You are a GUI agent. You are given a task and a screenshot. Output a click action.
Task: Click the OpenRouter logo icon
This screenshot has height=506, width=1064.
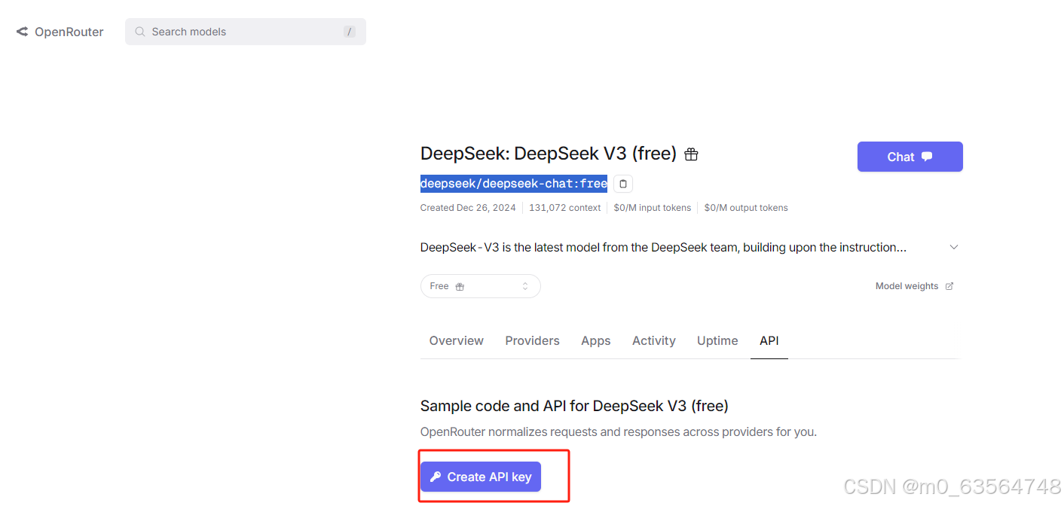[x=22, y=32]
